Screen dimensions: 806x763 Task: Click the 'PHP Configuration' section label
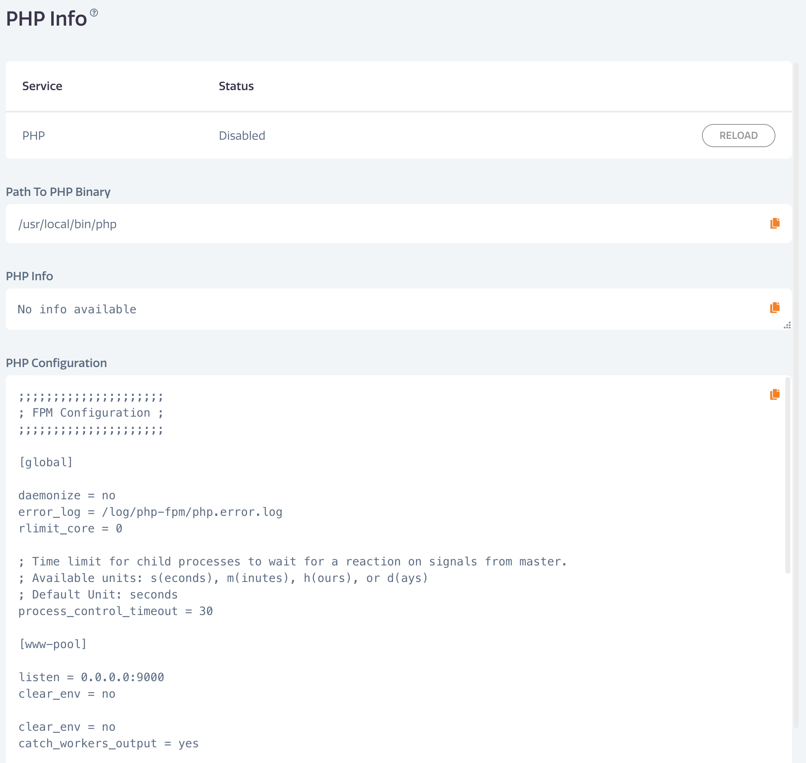[x=56, y=363]
